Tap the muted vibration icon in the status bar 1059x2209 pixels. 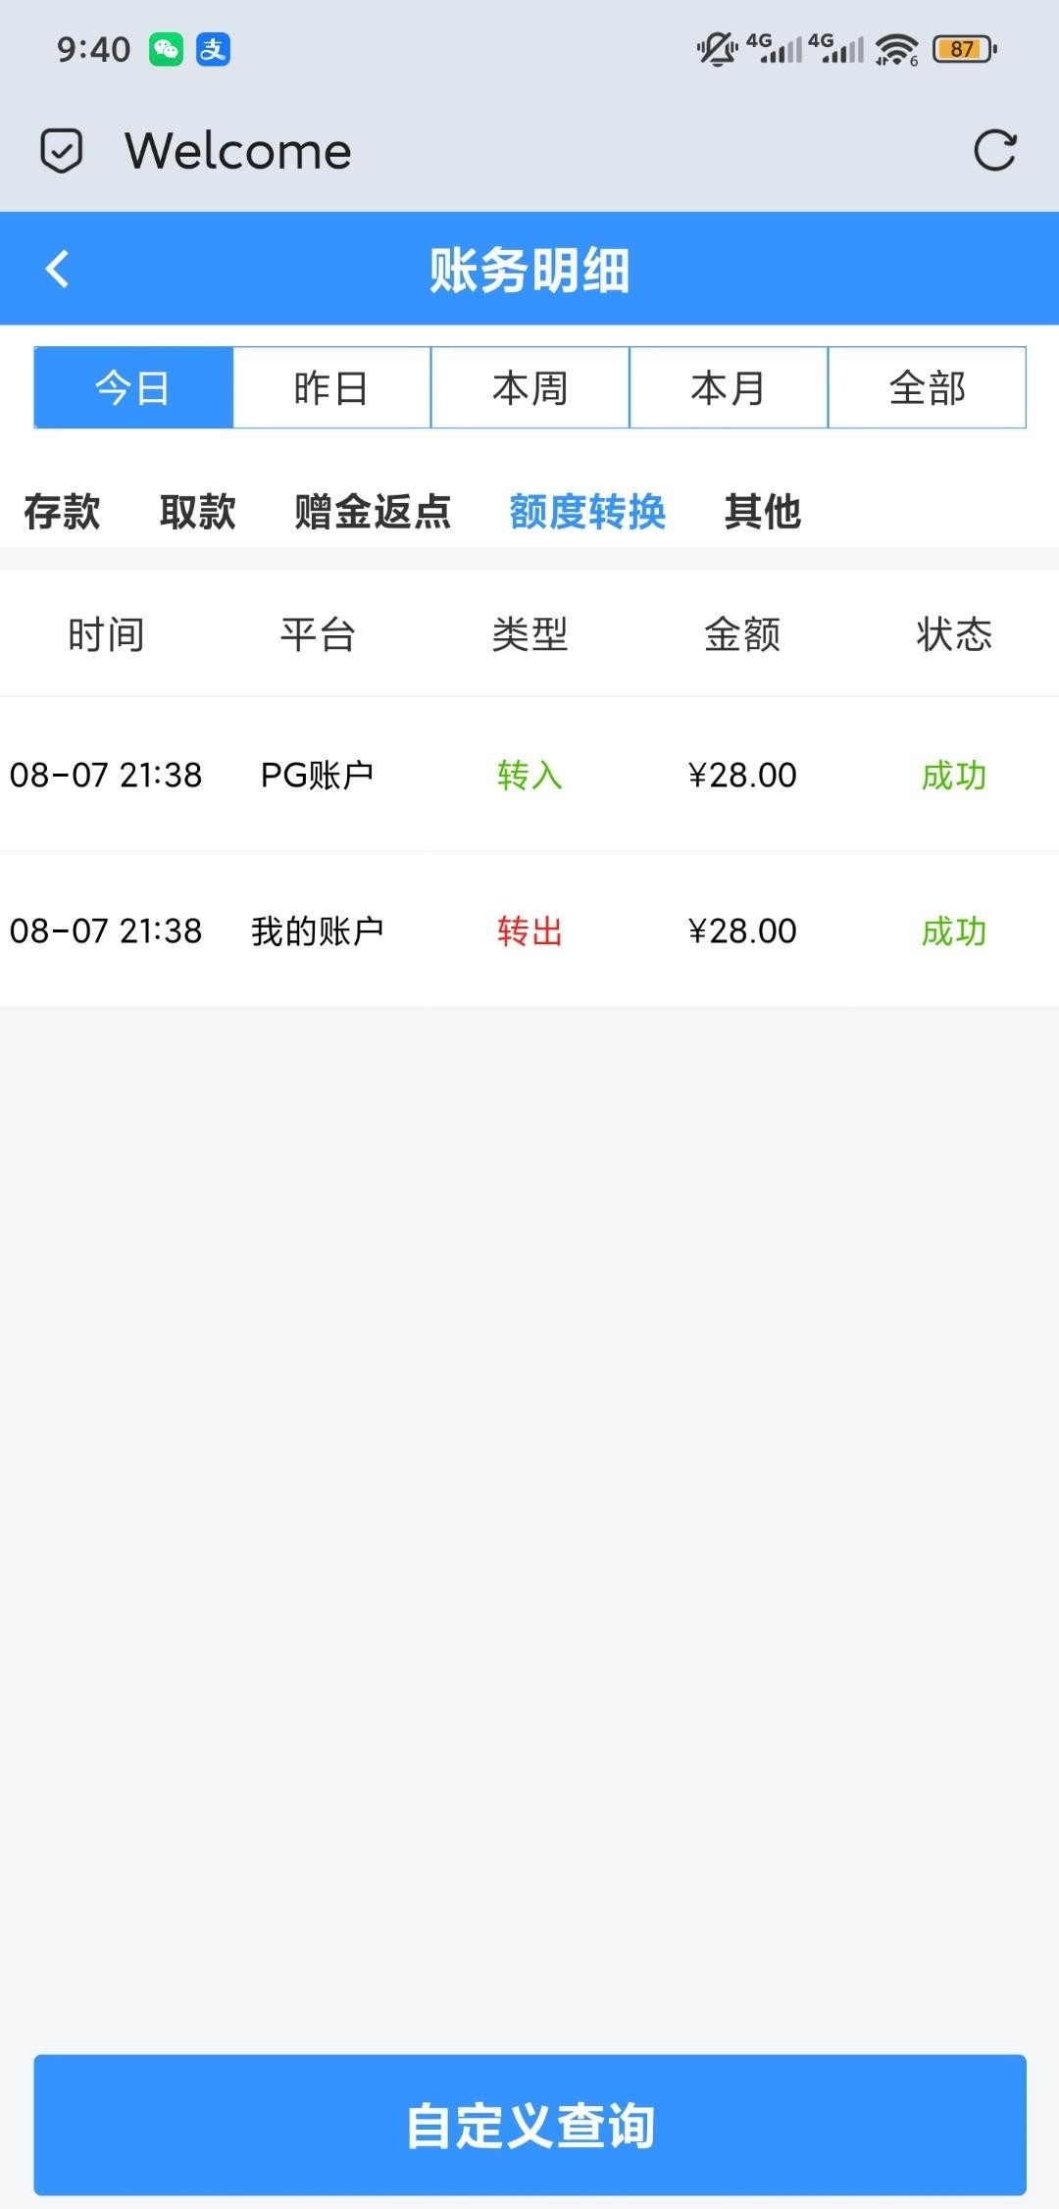(717, 49)
